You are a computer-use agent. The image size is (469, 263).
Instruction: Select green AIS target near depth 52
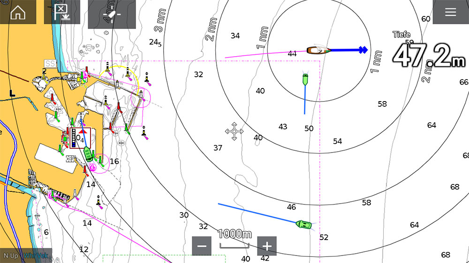coord(304,225)
